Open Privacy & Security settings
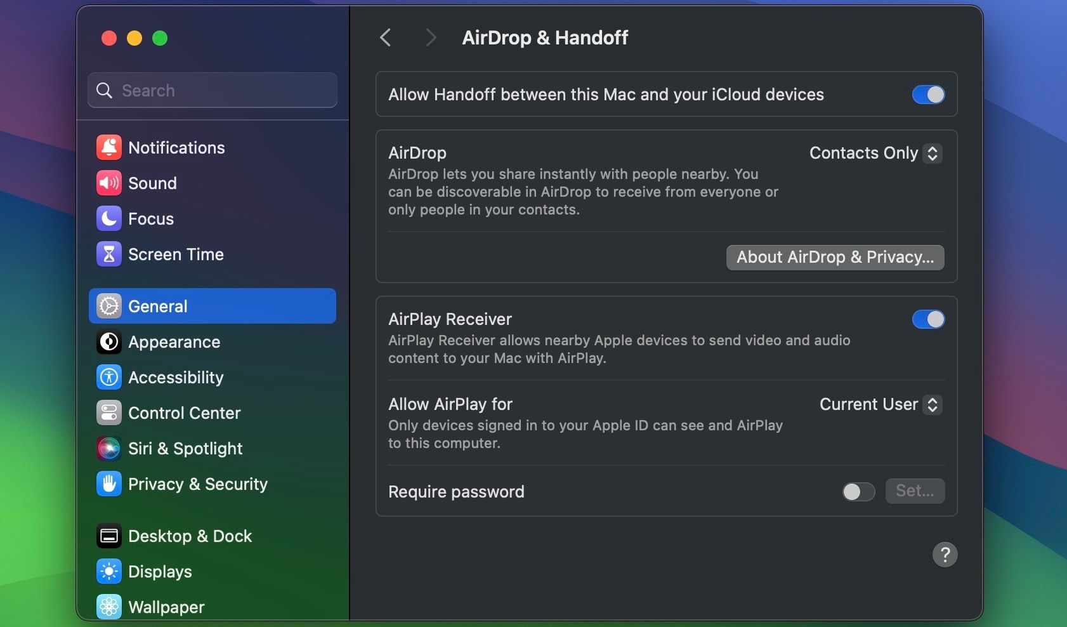1067x627 pixels. 198,484
